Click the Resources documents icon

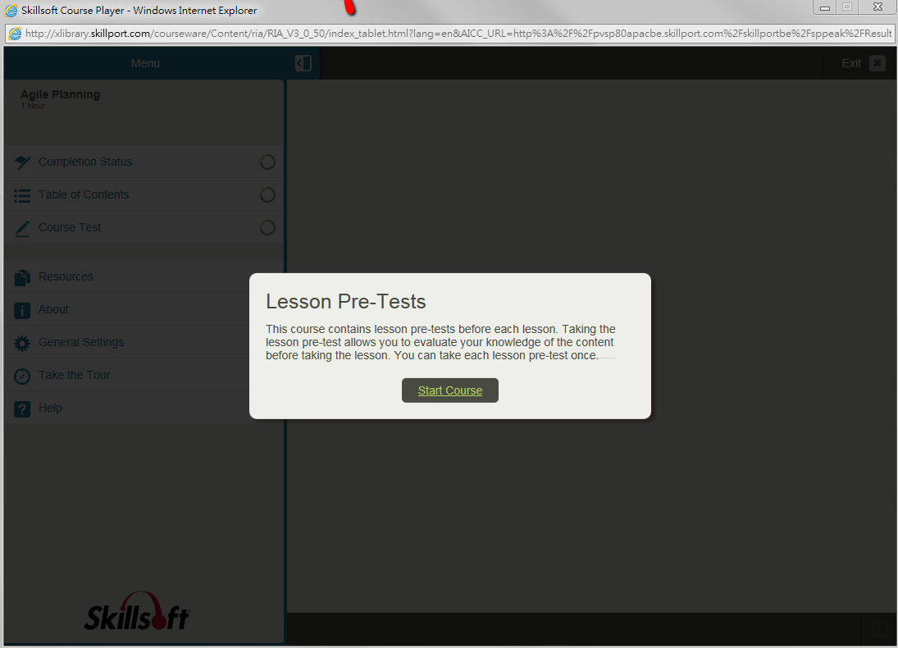pos(22,278)
